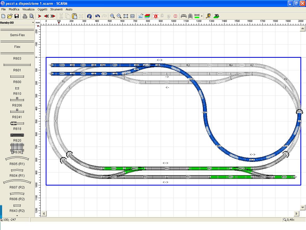The height and width of the screenshot is (230, 306).
Task: Expand the Hornby-OO track library dropdown
Action: click(x=33, y=23)
